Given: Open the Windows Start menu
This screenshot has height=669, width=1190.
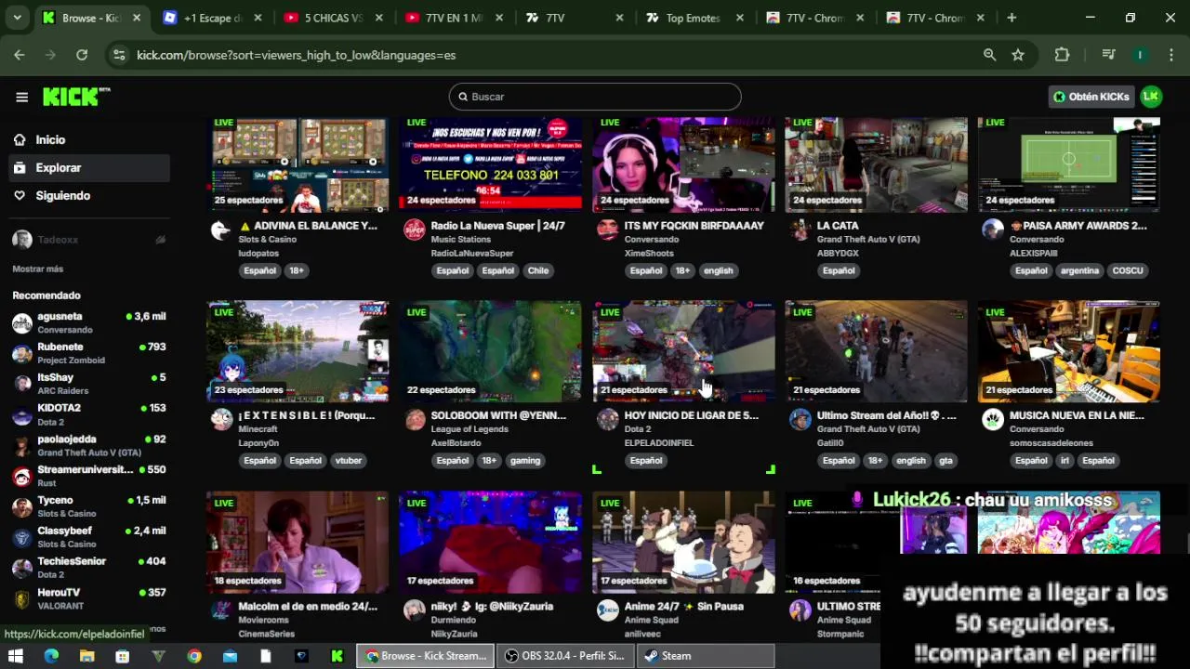Looking at the screenshot, I should click(16, 656).
